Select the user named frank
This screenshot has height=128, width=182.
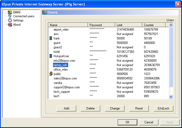(57, 38)
